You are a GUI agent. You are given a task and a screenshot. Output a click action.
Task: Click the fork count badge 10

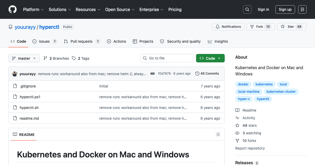coord(268,27)
